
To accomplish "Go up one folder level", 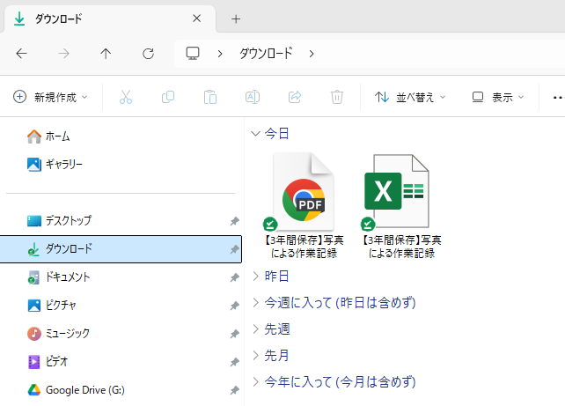I will [x=106, y=54].
